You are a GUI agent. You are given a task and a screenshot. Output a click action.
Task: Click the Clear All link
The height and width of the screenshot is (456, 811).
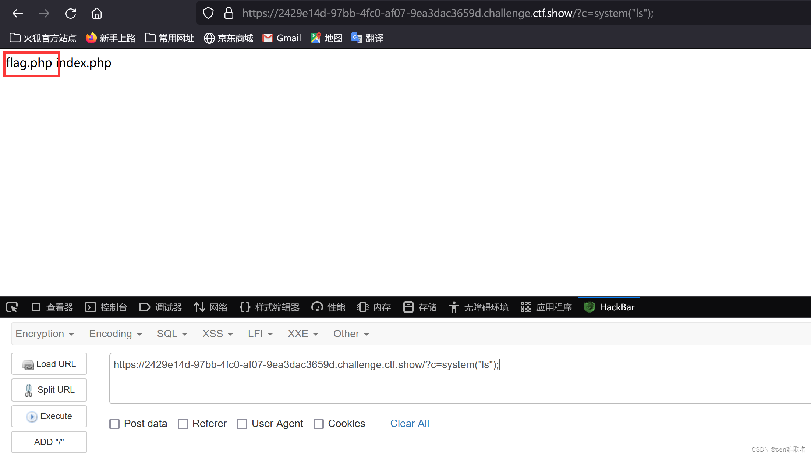tap(410, 424)
